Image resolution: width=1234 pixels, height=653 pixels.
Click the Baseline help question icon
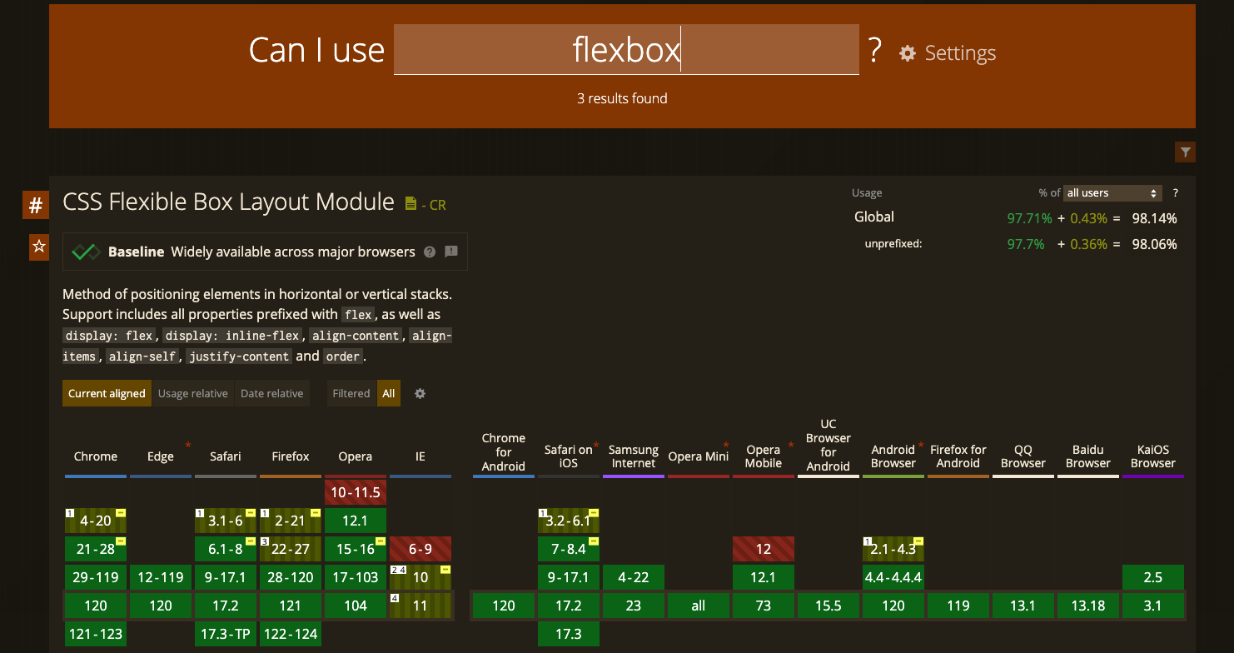pyautogui.click(x=430, y=252)
